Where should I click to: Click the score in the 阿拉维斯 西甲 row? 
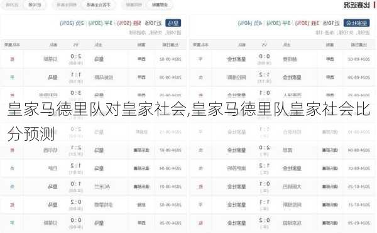(x=265, y=75)
